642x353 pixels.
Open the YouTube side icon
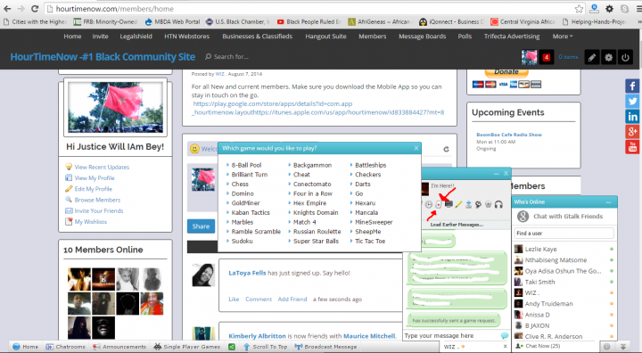632,146
